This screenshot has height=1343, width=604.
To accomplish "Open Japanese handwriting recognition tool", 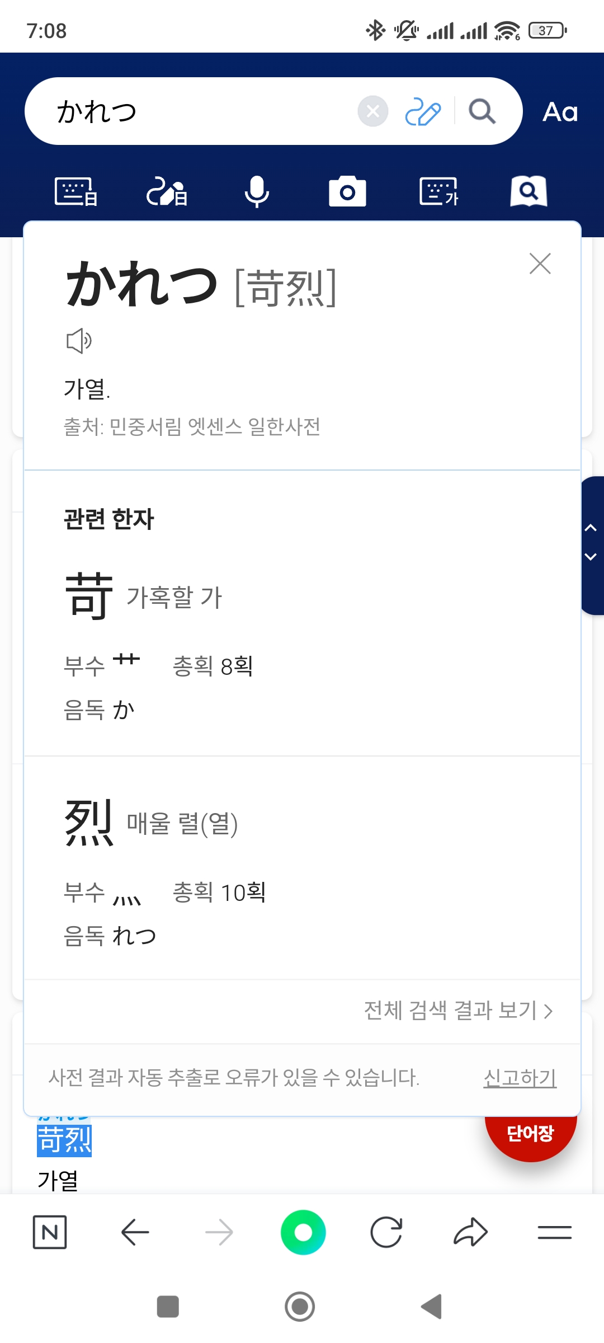I will [x=167, y=192].
